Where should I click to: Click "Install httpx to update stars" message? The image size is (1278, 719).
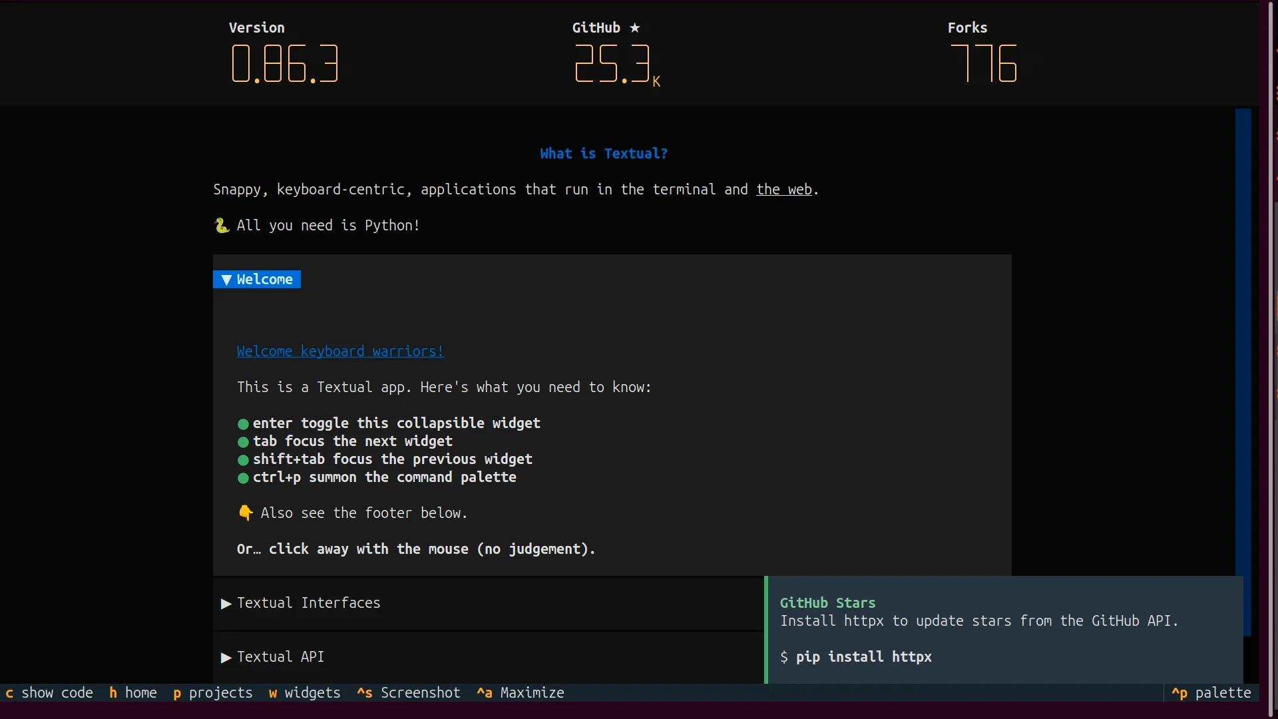pos(979,621)
